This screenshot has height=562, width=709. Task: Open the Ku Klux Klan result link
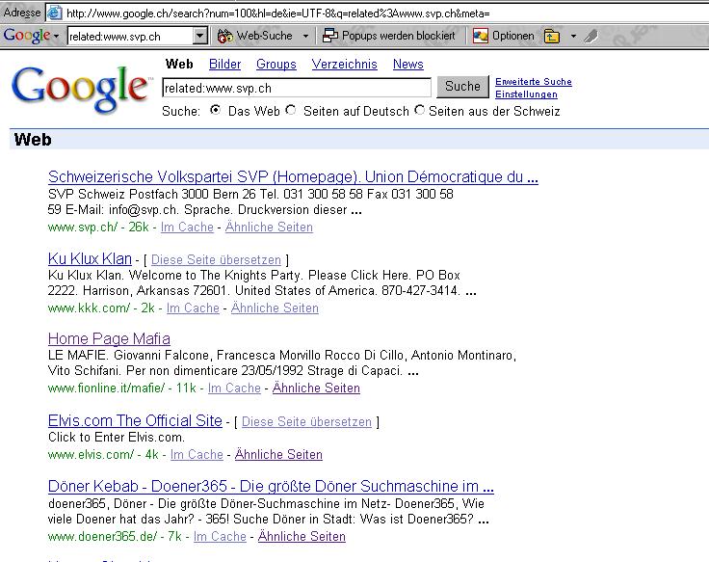pos(90,258)
